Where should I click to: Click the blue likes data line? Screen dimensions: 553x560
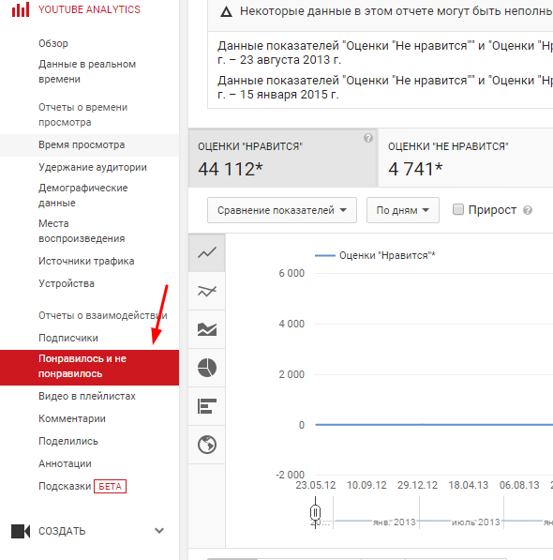(434, 425)
